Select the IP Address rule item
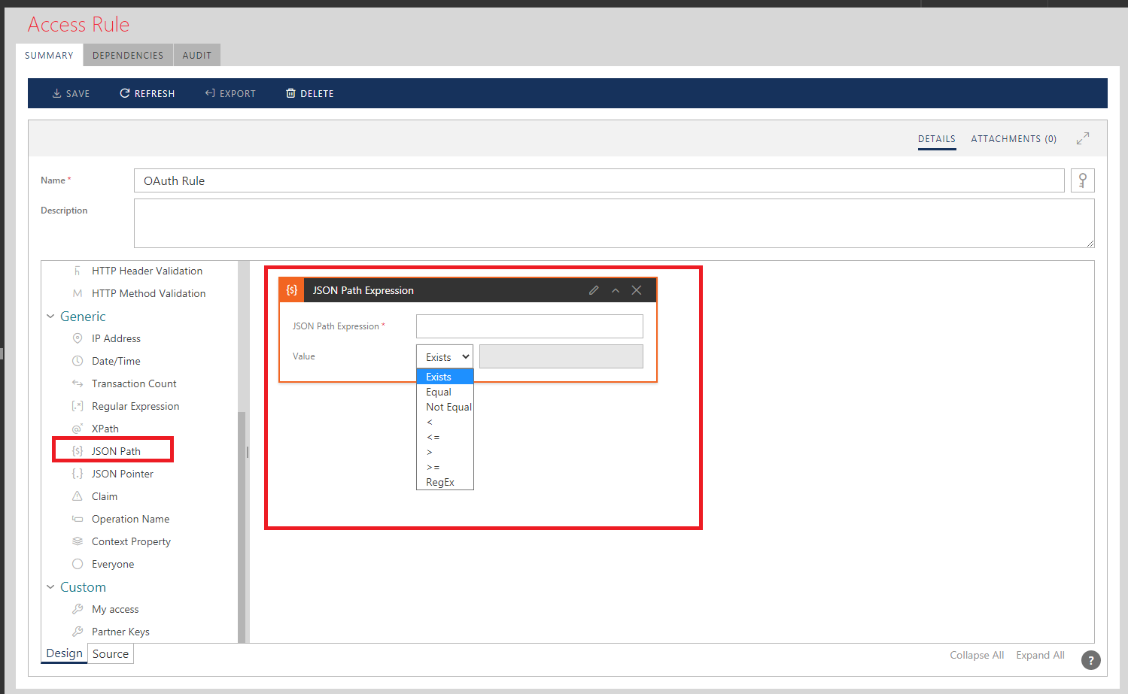The width and height of the screenshot is (1128, 694). (x=116, y=338)
